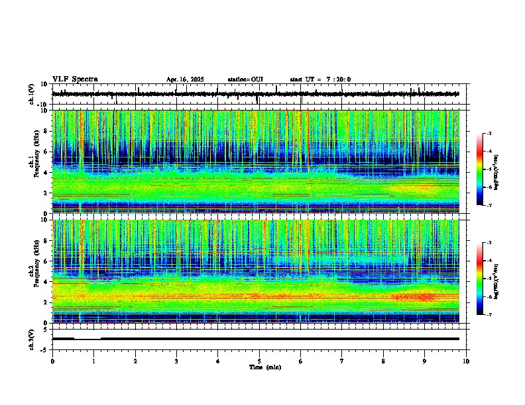This screenshot has width=525, height=405.
Task: Click inside the ch.2 frequency spectrogram
Action: pyautogui.click(x=255, y=271)
